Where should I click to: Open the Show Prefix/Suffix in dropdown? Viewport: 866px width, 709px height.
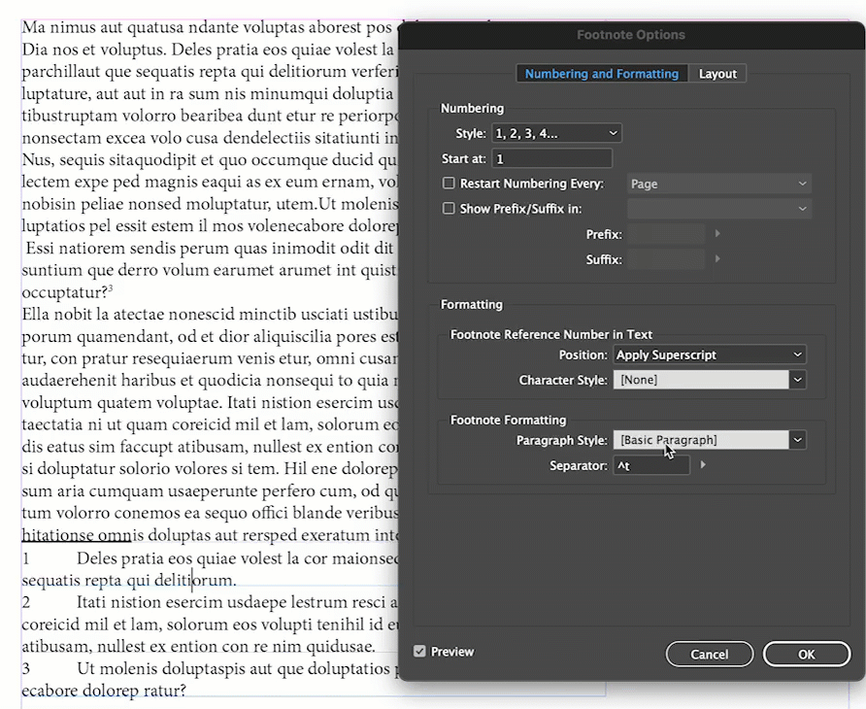718,209
